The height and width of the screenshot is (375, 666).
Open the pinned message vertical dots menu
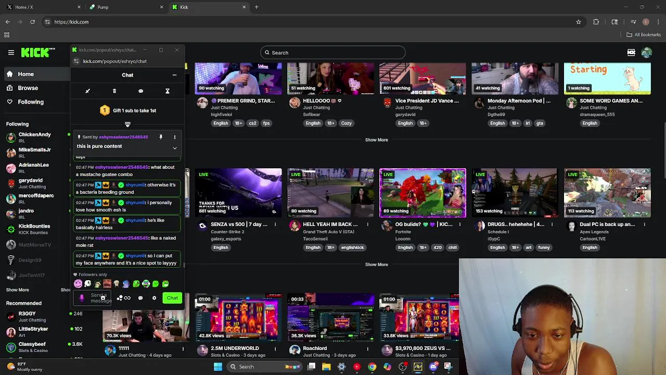click(x=175, y=137)
